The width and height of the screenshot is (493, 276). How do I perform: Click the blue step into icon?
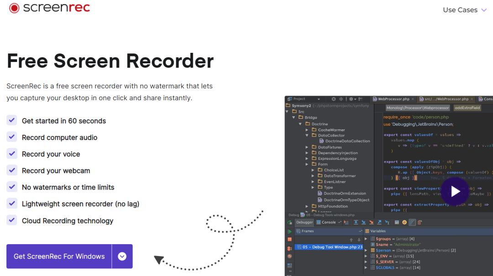(363, 222)
